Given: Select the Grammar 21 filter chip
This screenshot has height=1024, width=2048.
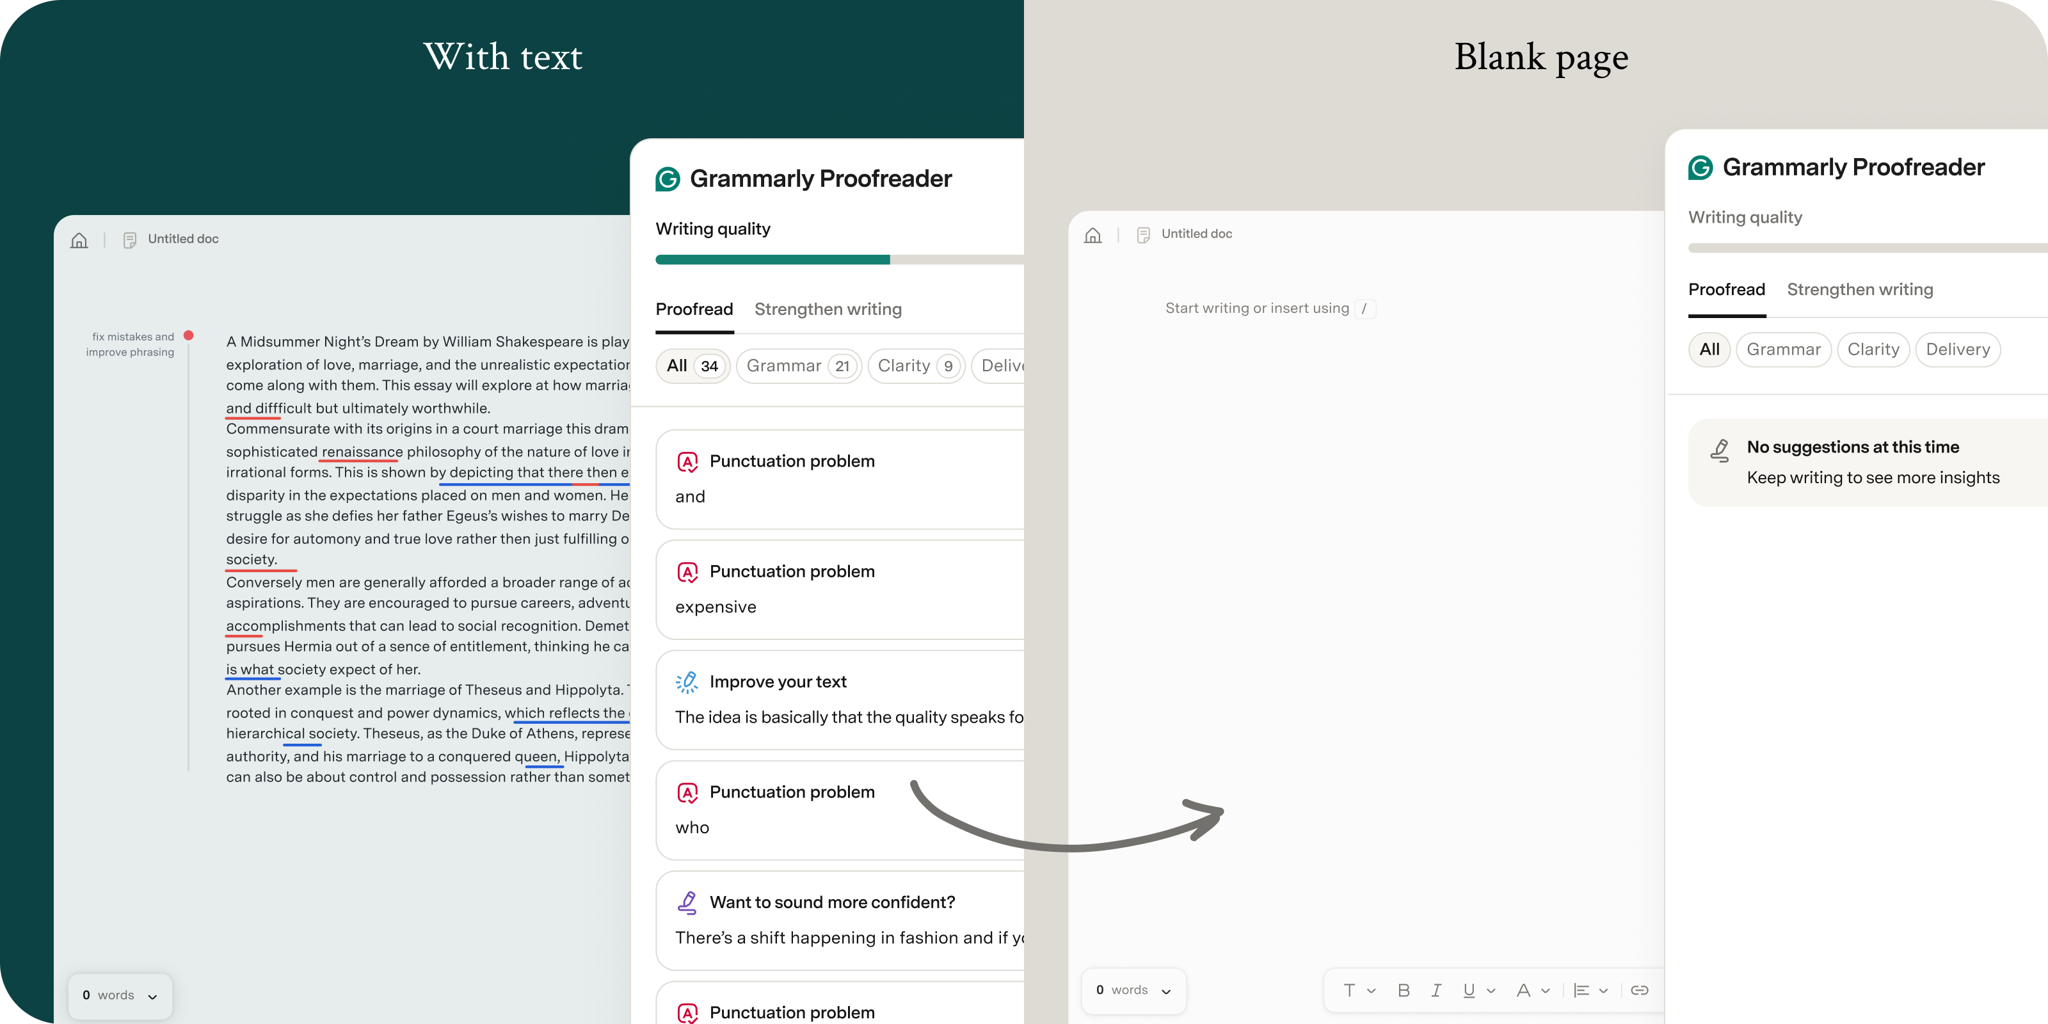Looking at the screenshot, I should pos(799,365).
